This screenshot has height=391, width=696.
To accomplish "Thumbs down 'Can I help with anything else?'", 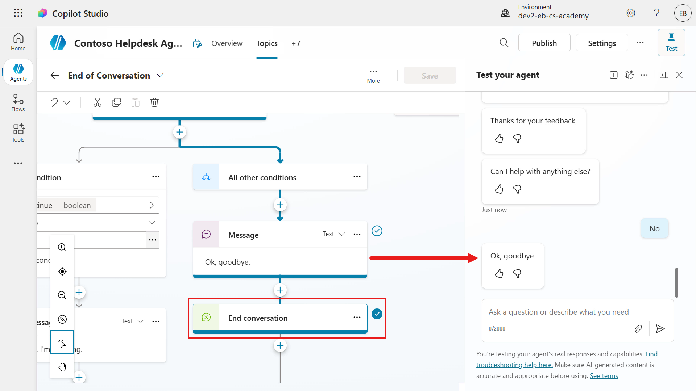I will tap(517, 189).
